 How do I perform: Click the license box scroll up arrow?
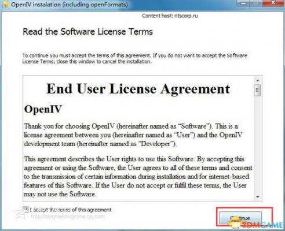tap(258, 80)
